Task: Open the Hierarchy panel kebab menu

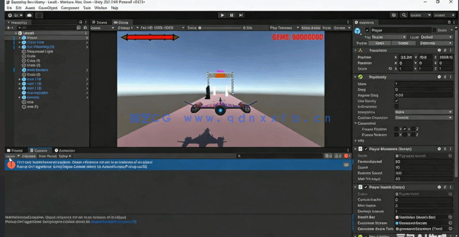Action: (x=86, y=22)
